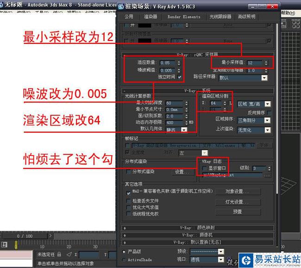Collapse the V-Ray 系统 rollout
The image size is (301, 268).
click(198, 91)
